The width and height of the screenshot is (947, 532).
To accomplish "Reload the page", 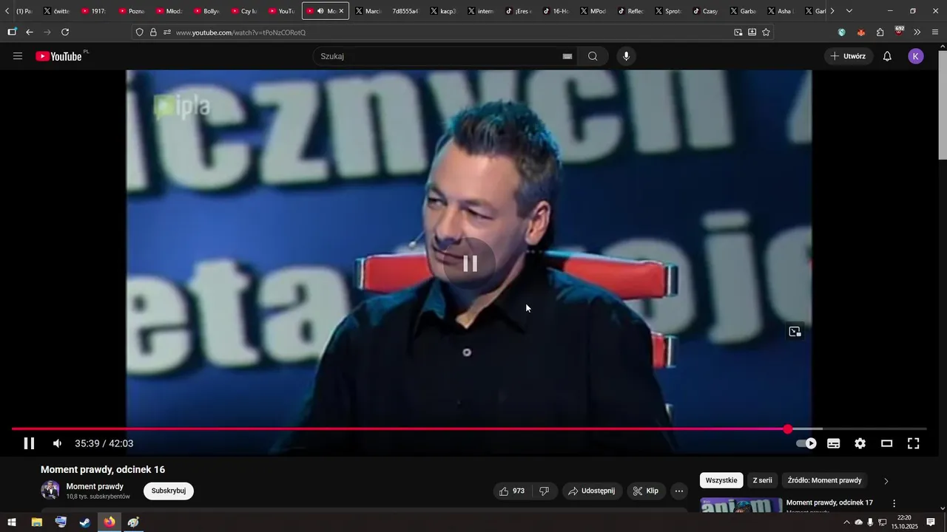I will (65, 33).
